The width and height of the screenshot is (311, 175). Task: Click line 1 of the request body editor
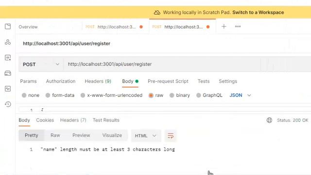pyautogui.click(x=165, y=109)
